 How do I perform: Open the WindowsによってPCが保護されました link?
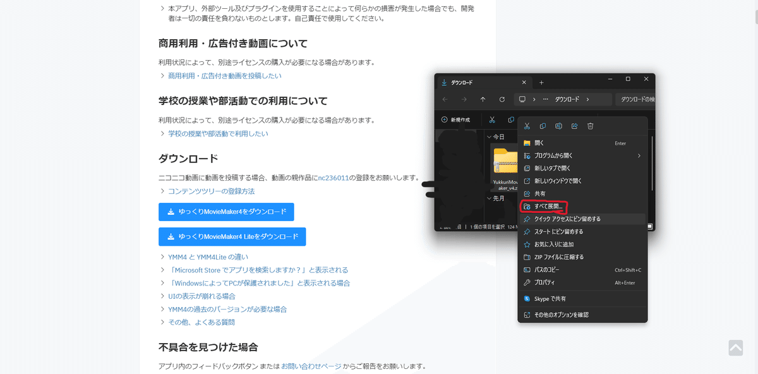tap(259, 283)
